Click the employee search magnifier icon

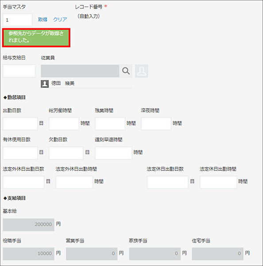[126, 71]
